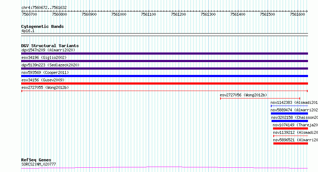Click the nsv3202158 (Chaisson) variant label

pyautogui.click(x=294, y=117)
